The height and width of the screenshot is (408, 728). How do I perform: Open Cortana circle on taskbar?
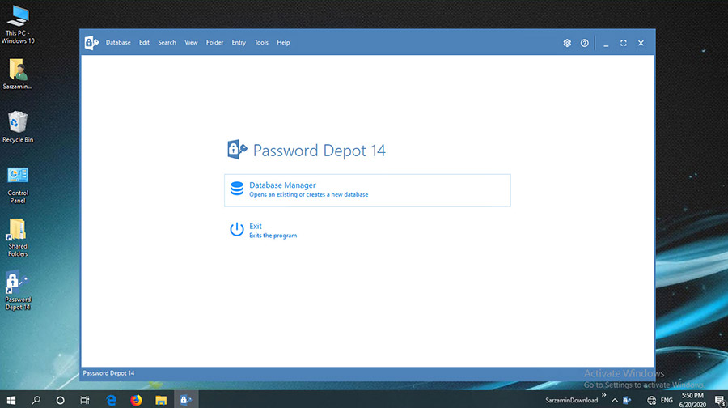tap(61, 400)
